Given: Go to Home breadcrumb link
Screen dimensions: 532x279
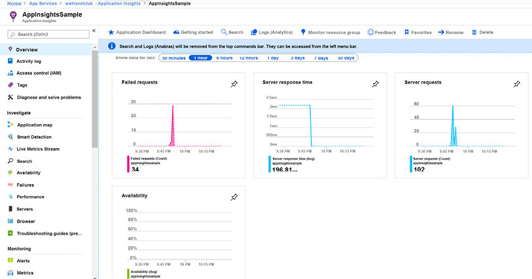Looking at the screenshot, I should click(14, 3).
